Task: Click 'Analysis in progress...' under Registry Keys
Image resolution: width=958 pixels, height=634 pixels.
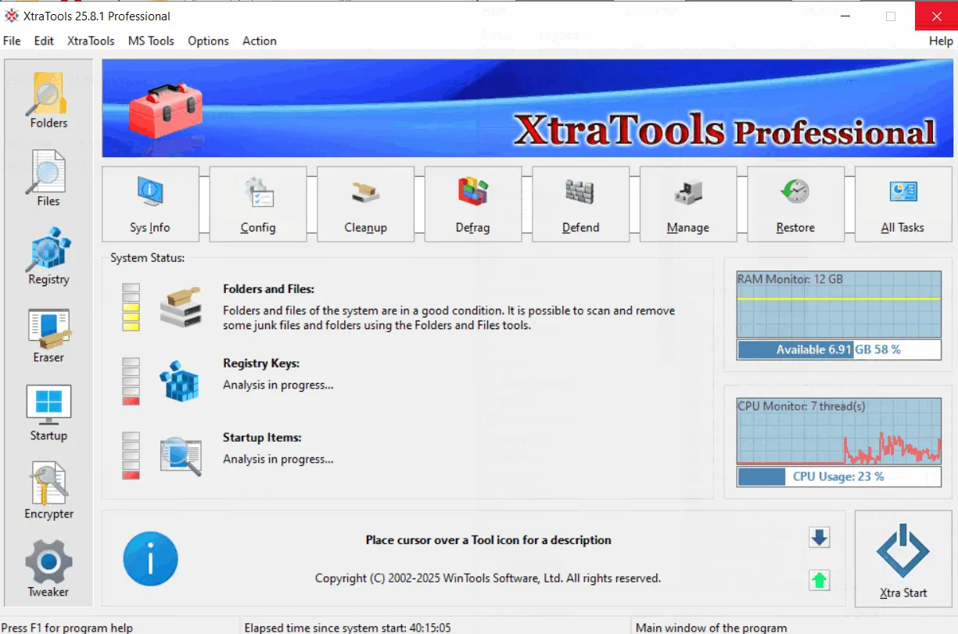Action: [278, 385]
